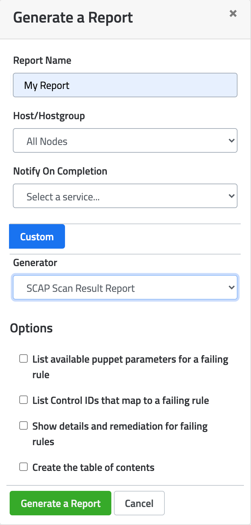Click the Host/Hostgroup label text
Screen dimensions: 251x525
pos(49,116)
